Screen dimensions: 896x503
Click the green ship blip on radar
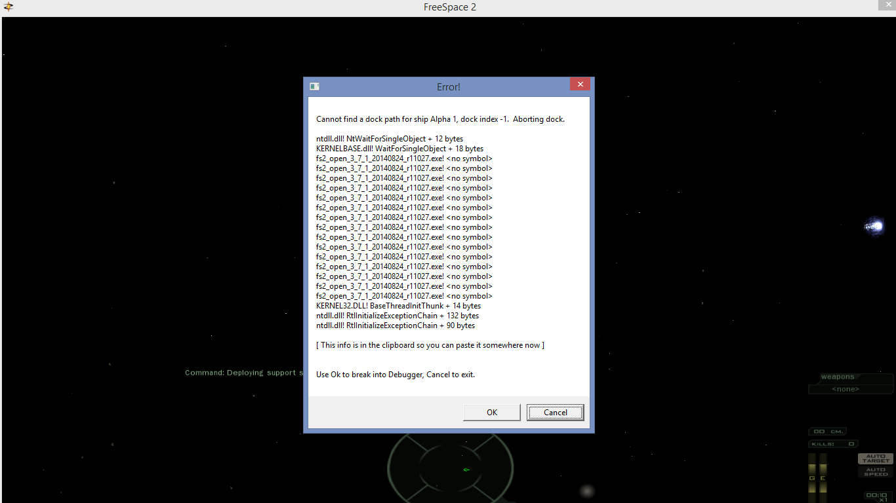pyautogui.click(x=466, y=469)
